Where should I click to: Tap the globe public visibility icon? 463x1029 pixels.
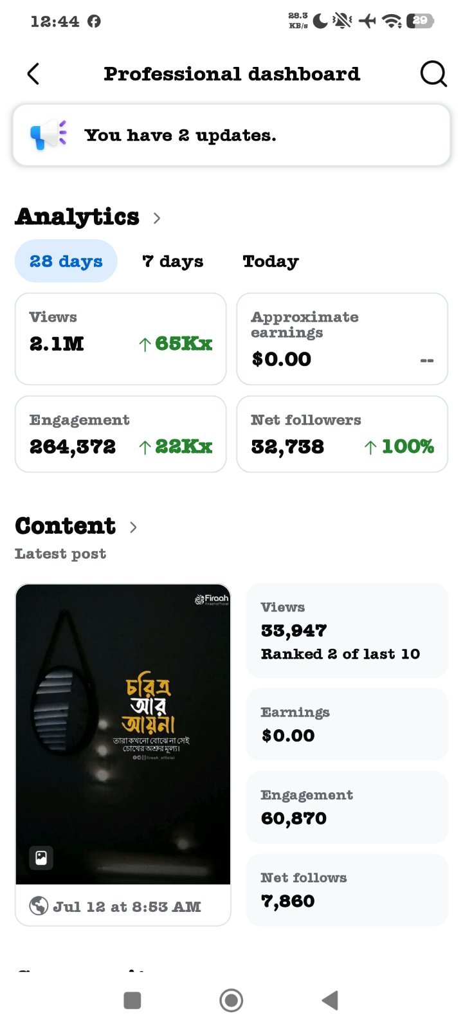point(39,906)
